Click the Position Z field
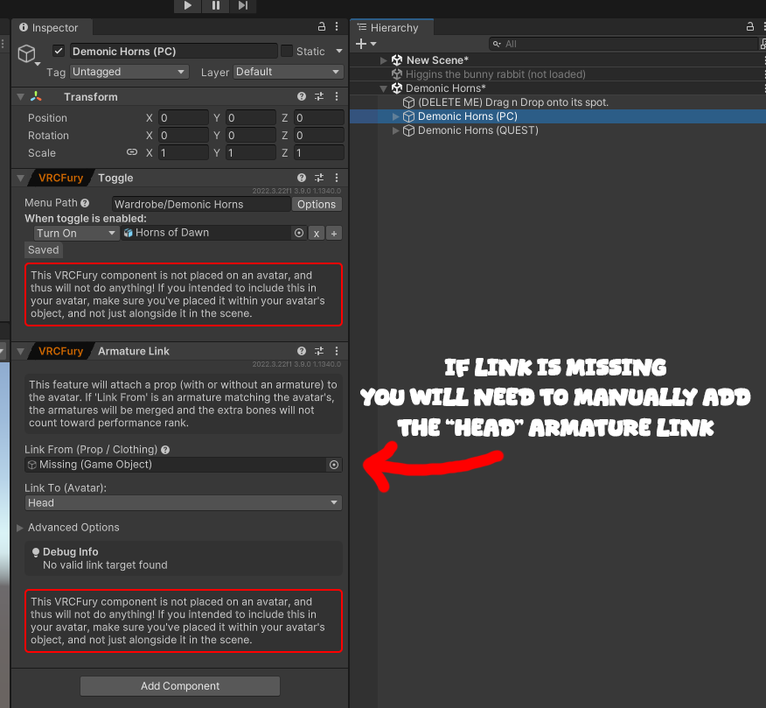 click(x=319, y=118)
